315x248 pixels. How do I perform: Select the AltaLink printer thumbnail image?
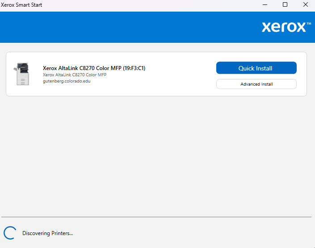point(22,74)
